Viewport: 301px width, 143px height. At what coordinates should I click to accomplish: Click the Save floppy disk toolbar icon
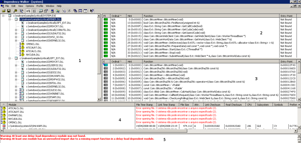[9, 11]
